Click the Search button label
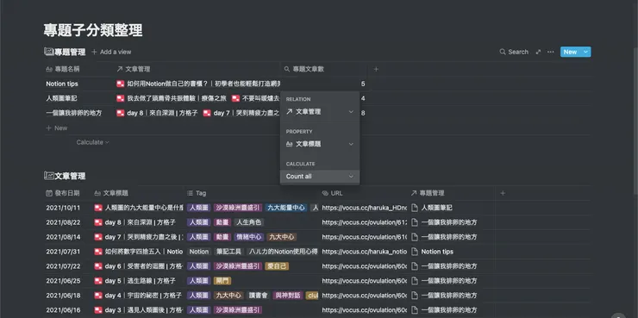 coord(518,52)
